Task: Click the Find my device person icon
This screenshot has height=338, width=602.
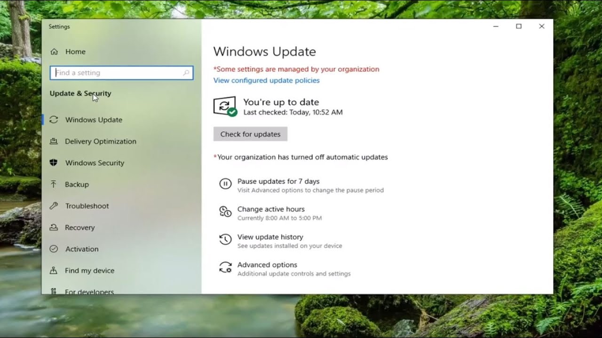Action: [x=54, y=271]
